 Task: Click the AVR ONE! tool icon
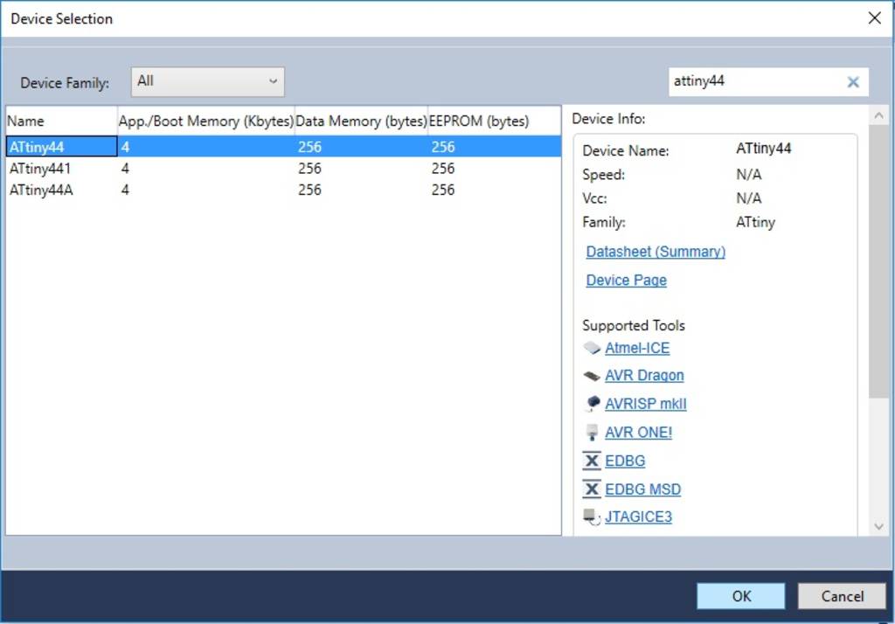coord(592,433)
